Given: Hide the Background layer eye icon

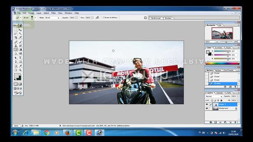Looking at the screenshot, I should coord(207,108).
